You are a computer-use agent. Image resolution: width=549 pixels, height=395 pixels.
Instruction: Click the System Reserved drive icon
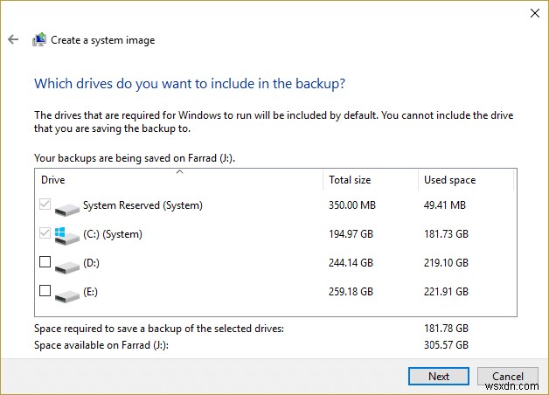66,207
